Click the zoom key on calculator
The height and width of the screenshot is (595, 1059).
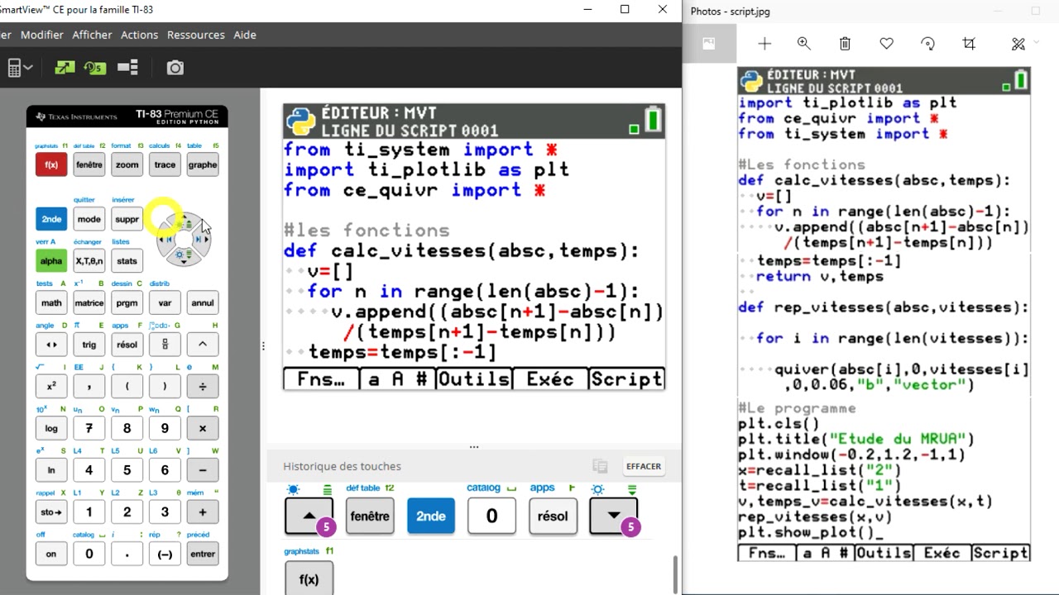coord(127,164)
